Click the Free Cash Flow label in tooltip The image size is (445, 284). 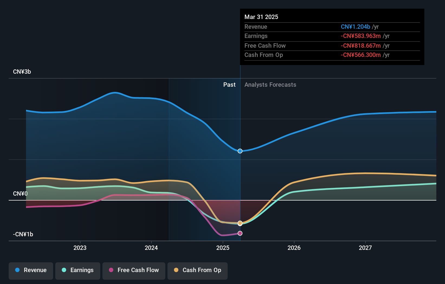pos(265,46)
